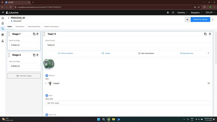Screen dimensions: 217x122
Task: Open browser extensions icon
Action: pos(204,7)
